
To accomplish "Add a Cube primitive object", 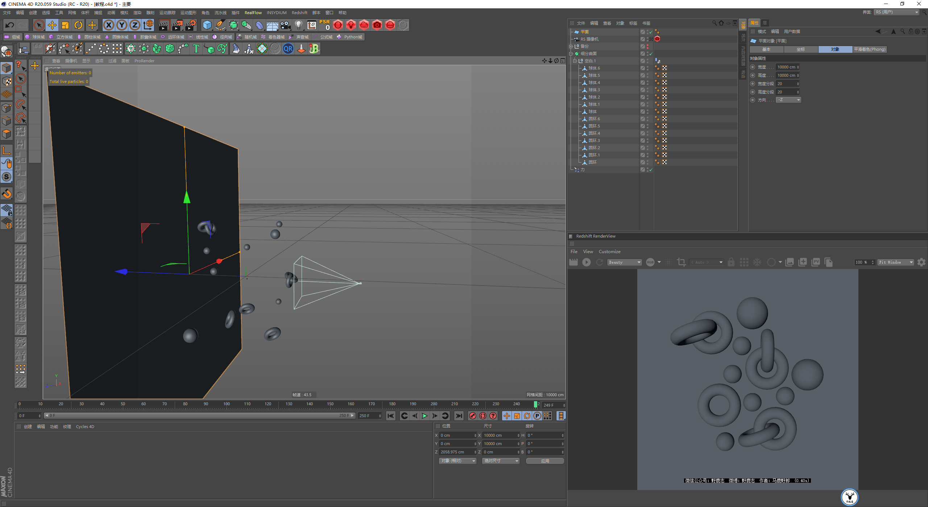I will pos(207,25).
